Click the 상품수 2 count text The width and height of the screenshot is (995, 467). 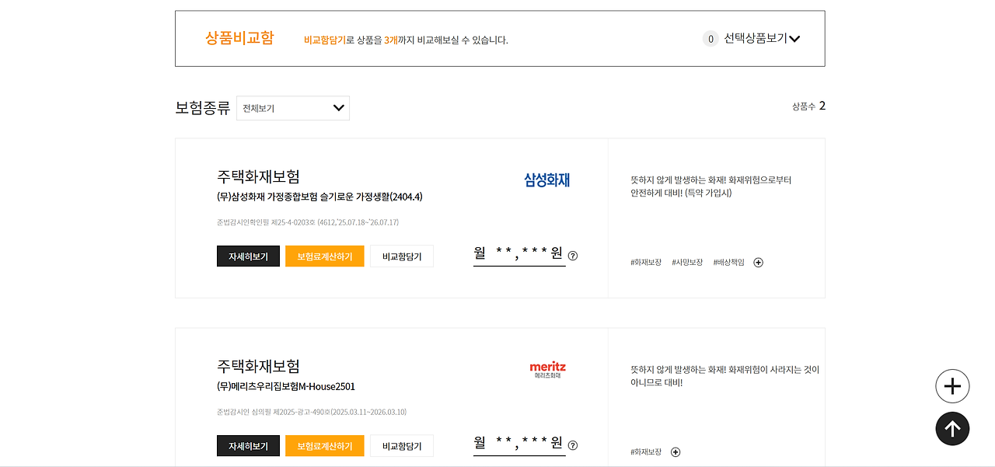808,106
